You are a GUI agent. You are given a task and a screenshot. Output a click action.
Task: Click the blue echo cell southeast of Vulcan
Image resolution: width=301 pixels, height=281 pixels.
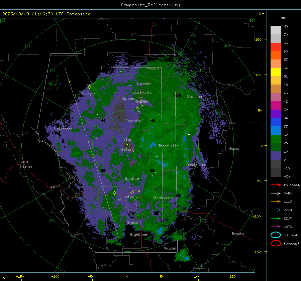pyautogui.click(x=186, y=258)
